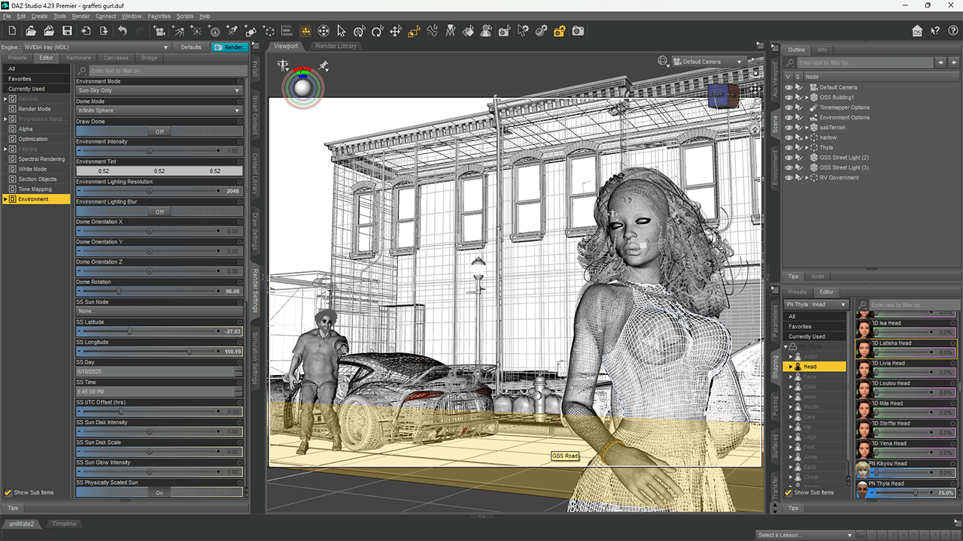
Task: Open the PN Thyla : Head dropdown
Action: tap(816, 304)
